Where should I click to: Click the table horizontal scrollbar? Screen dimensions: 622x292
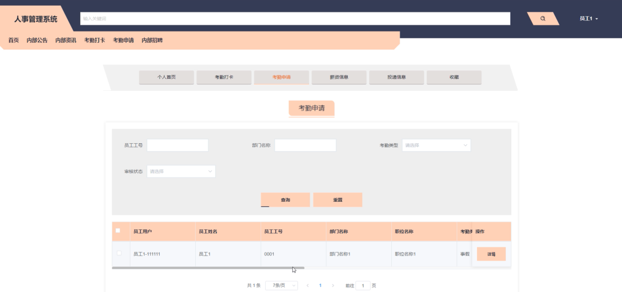pos(208,268)
